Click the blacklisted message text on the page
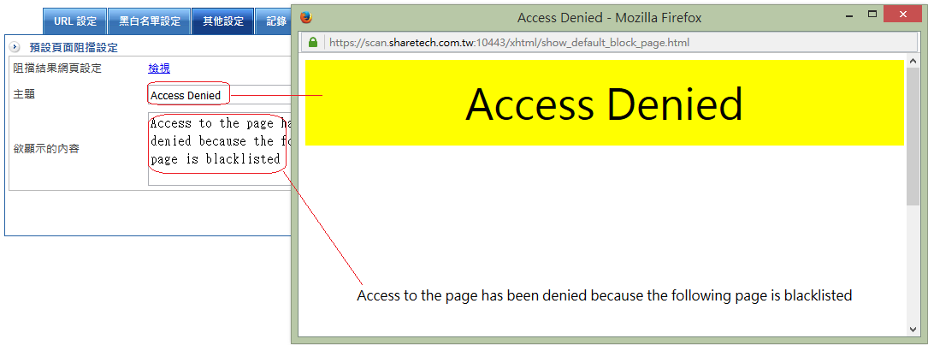Viewport: 928px width, 345px height. point(604,296)
